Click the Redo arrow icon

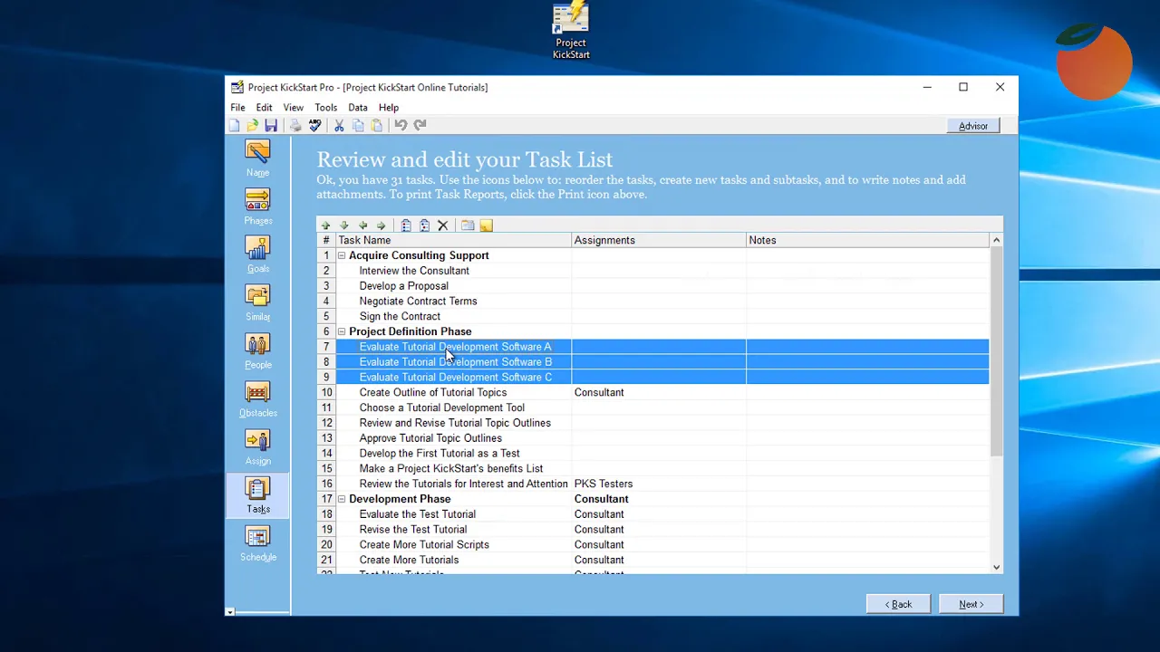[x=420, y=125]
